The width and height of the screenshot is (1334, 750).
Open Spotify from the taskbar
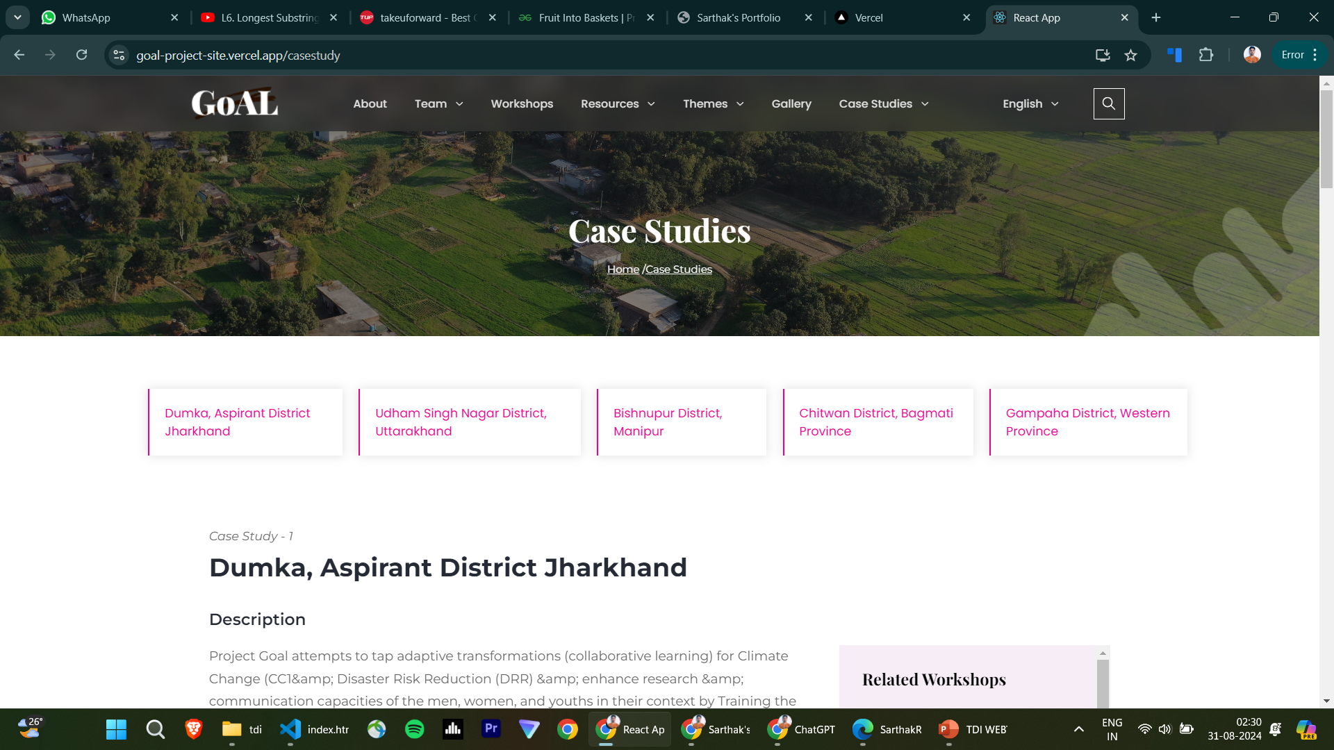[x=414, y=729]
